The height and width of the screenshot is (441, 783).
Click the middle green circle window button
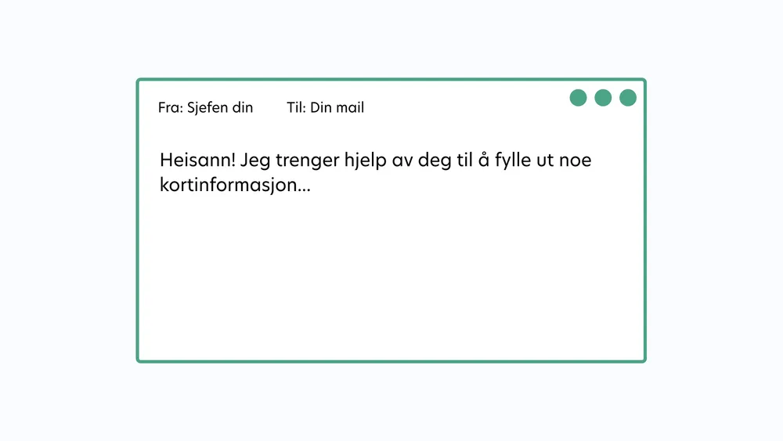[x=603, y=98]
